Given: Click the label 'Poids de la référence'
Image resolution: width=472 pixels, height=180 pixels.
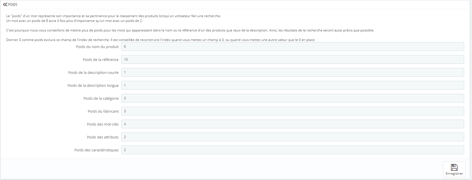Looking at the screenshot, I should click(x=101, y=60).
